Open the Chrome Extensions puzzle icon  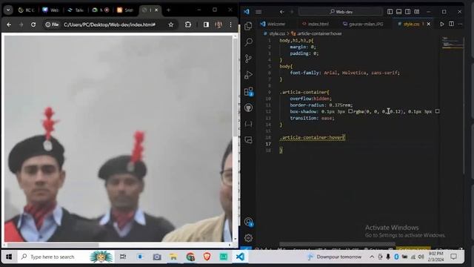click(x=188, y=24)
